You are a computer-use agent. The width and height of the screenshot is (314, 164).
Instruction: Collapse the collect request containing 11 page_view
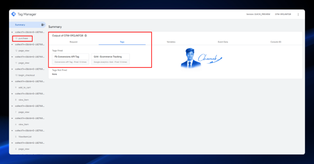point(12,57)
